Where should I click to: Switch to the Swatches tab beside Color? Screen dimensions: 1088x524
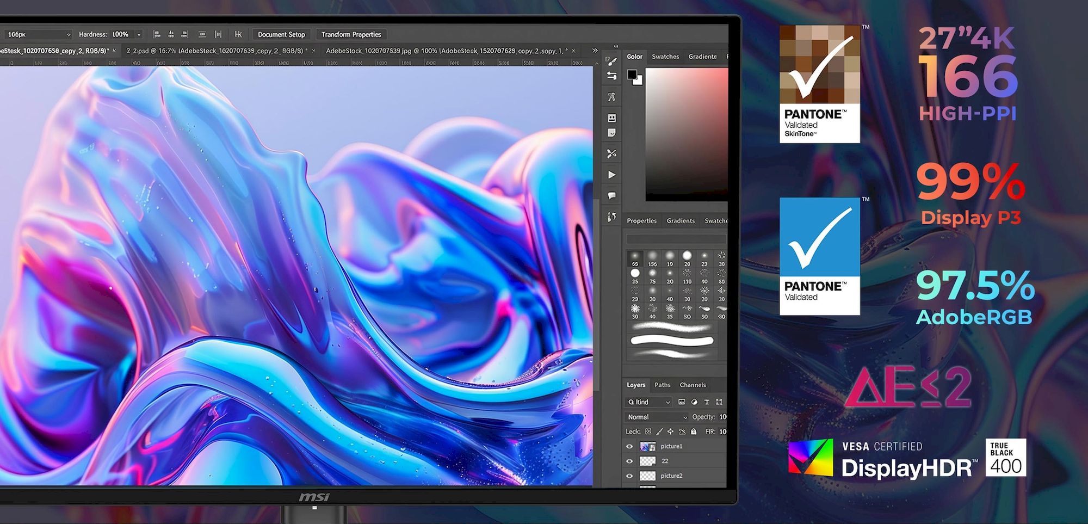point(665,57)
